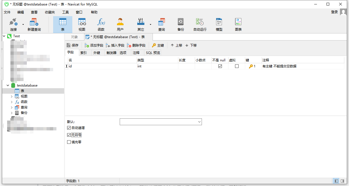Collapse the Test connection tree node
Screen dimensions: 349x186
pos(4,36)
